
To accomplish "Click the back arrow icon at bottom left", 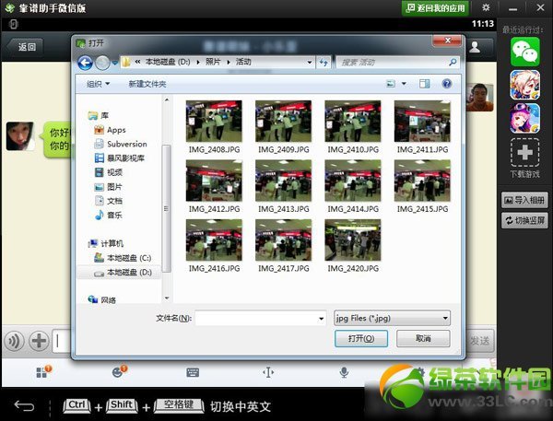I will point(24,406).
